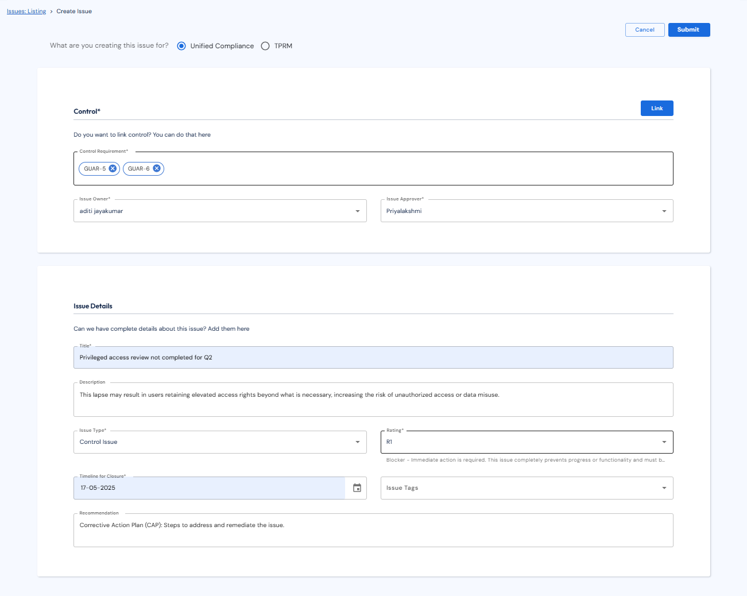Open the Issue Owner dropdown
The image size is (747, 596).
(x=220, y=211)
